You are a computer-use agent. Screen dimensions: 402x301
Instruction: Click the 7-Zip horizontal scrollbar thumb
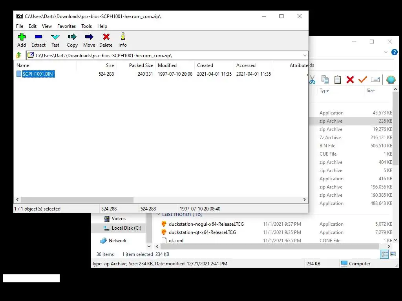(x=77, y=199)
